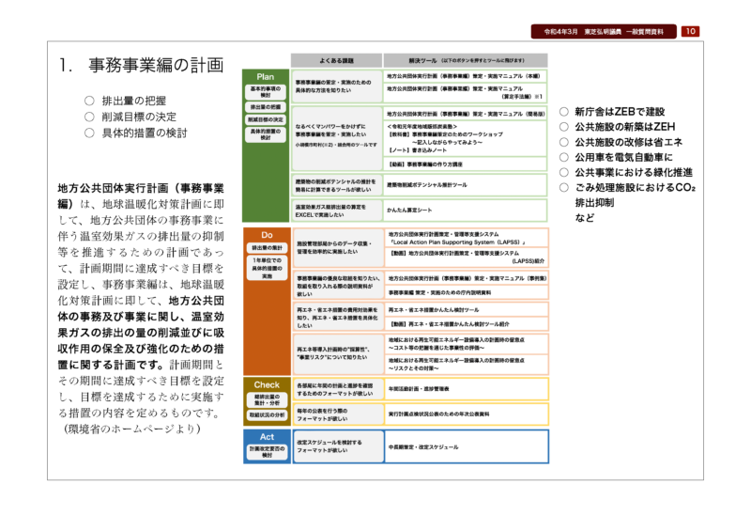Select the 公用車を電気自動車に bullet circle
Viewport: 751px width, 531px height.
564,157
